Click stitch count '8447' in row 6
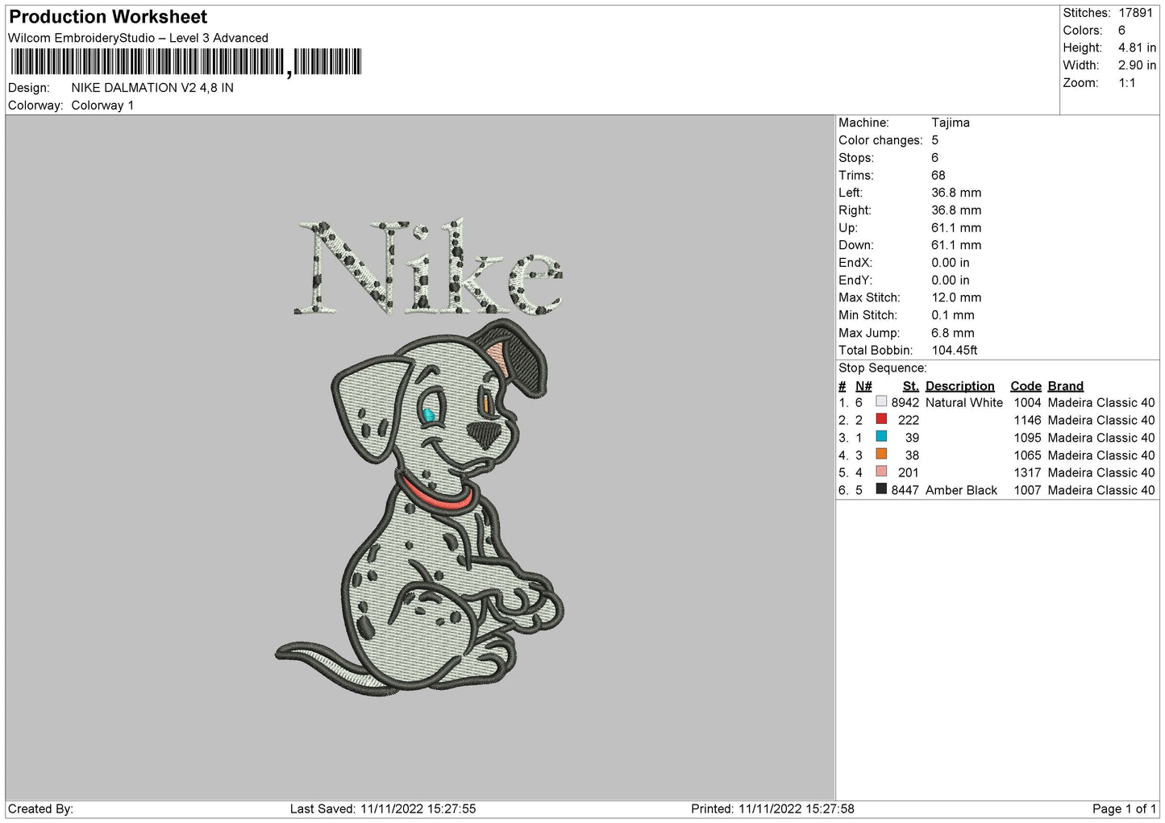 905,490
